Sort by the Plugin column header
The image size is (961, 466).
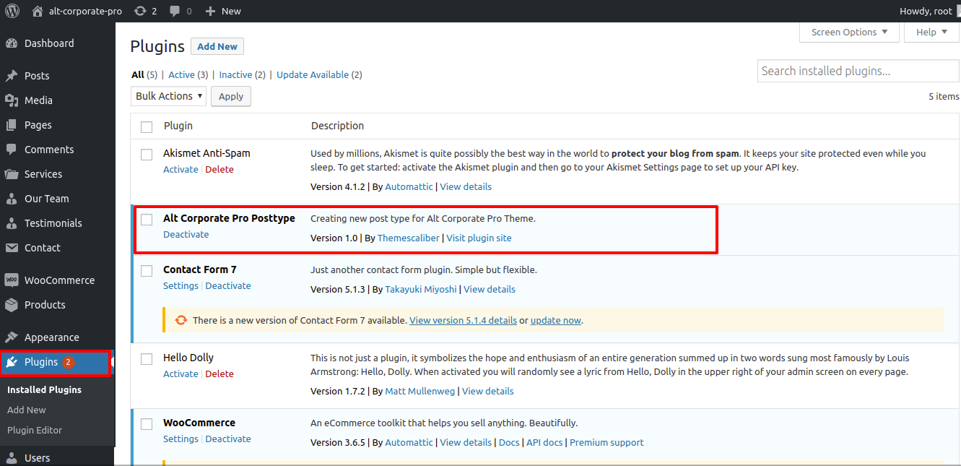coord(178,126)
